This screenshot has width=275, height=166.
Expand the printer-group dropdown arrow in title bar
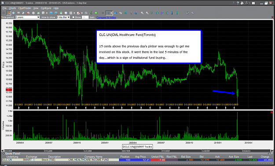pos(249,3)
